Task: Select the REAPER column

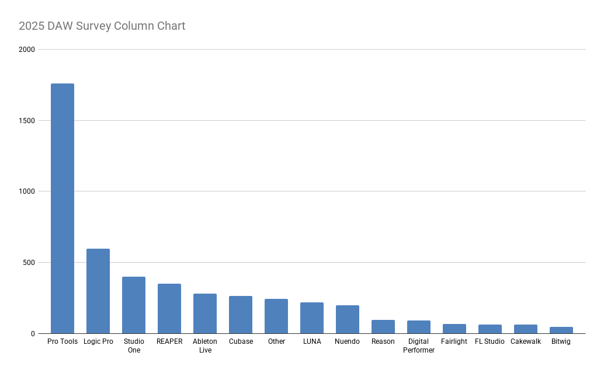Action: coord(169,309)
